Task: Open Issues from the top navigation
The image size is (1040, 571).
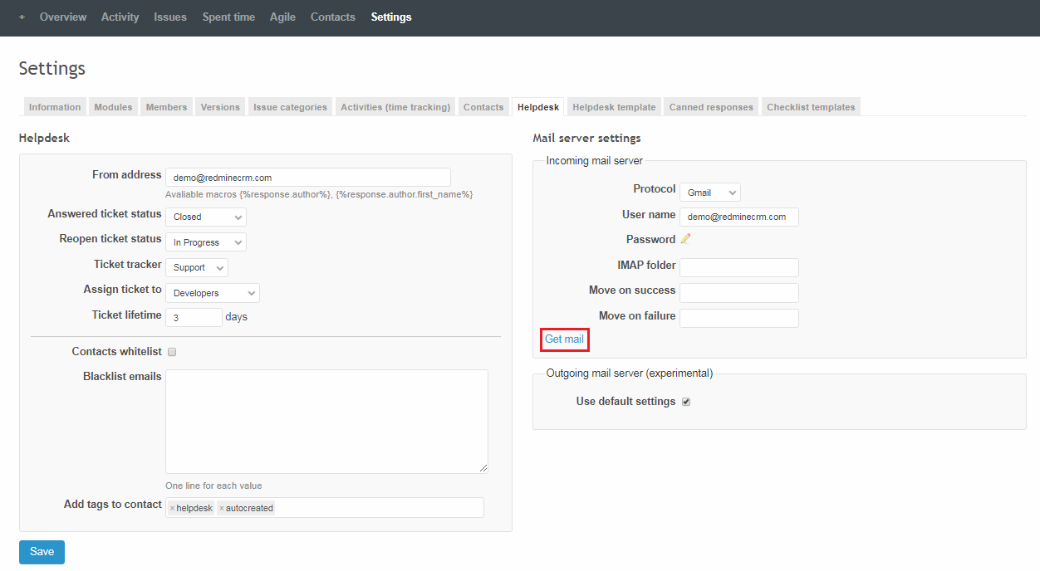Action: (170, 17)
